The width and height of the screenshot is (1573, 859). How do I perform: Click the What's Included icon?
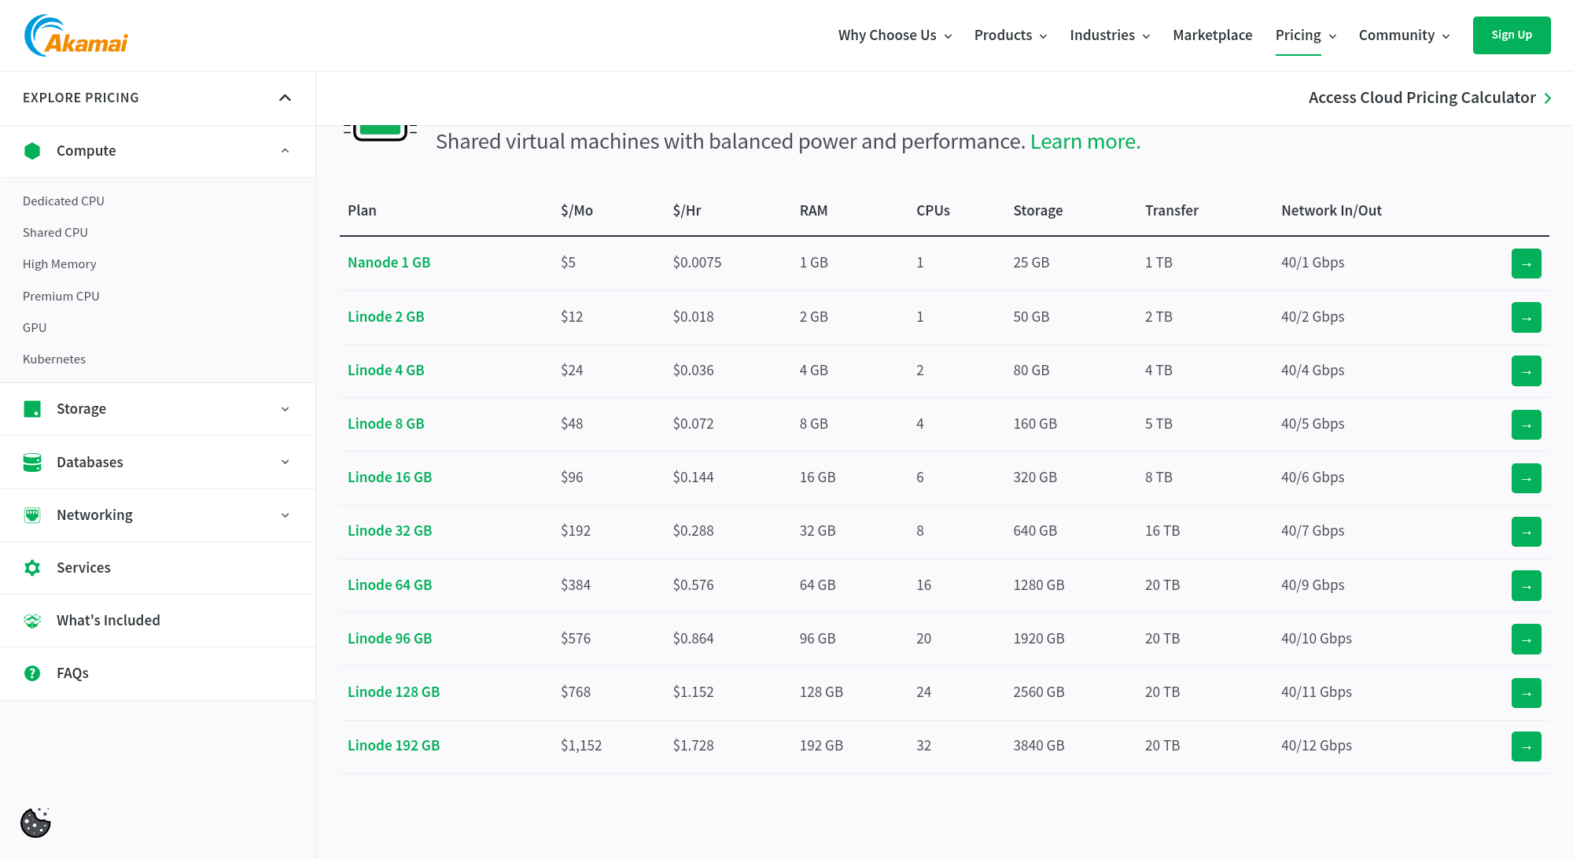(x=32, y=621)
